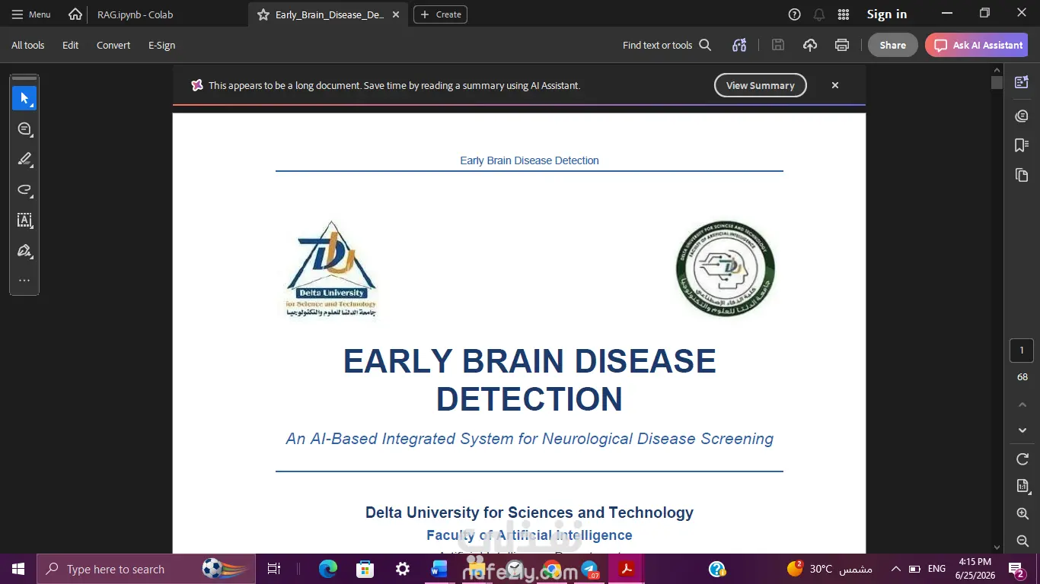Viewport: 1040px width, 584px height.
Task: Click the Find text or tools search
Action: (667, 45)
